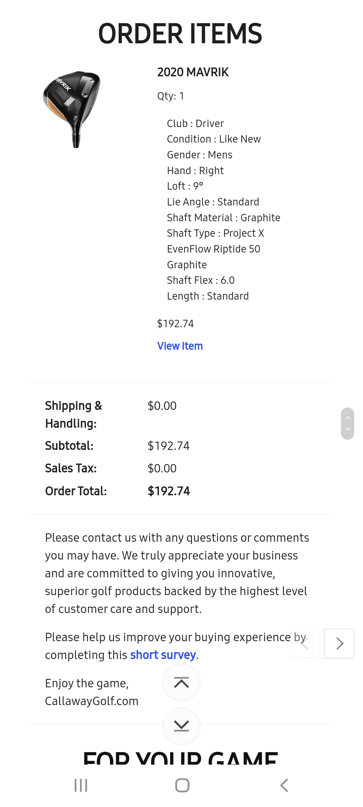Open the short survey link
Viewport: 363px width, 807px height.
[x=163, y=655]
